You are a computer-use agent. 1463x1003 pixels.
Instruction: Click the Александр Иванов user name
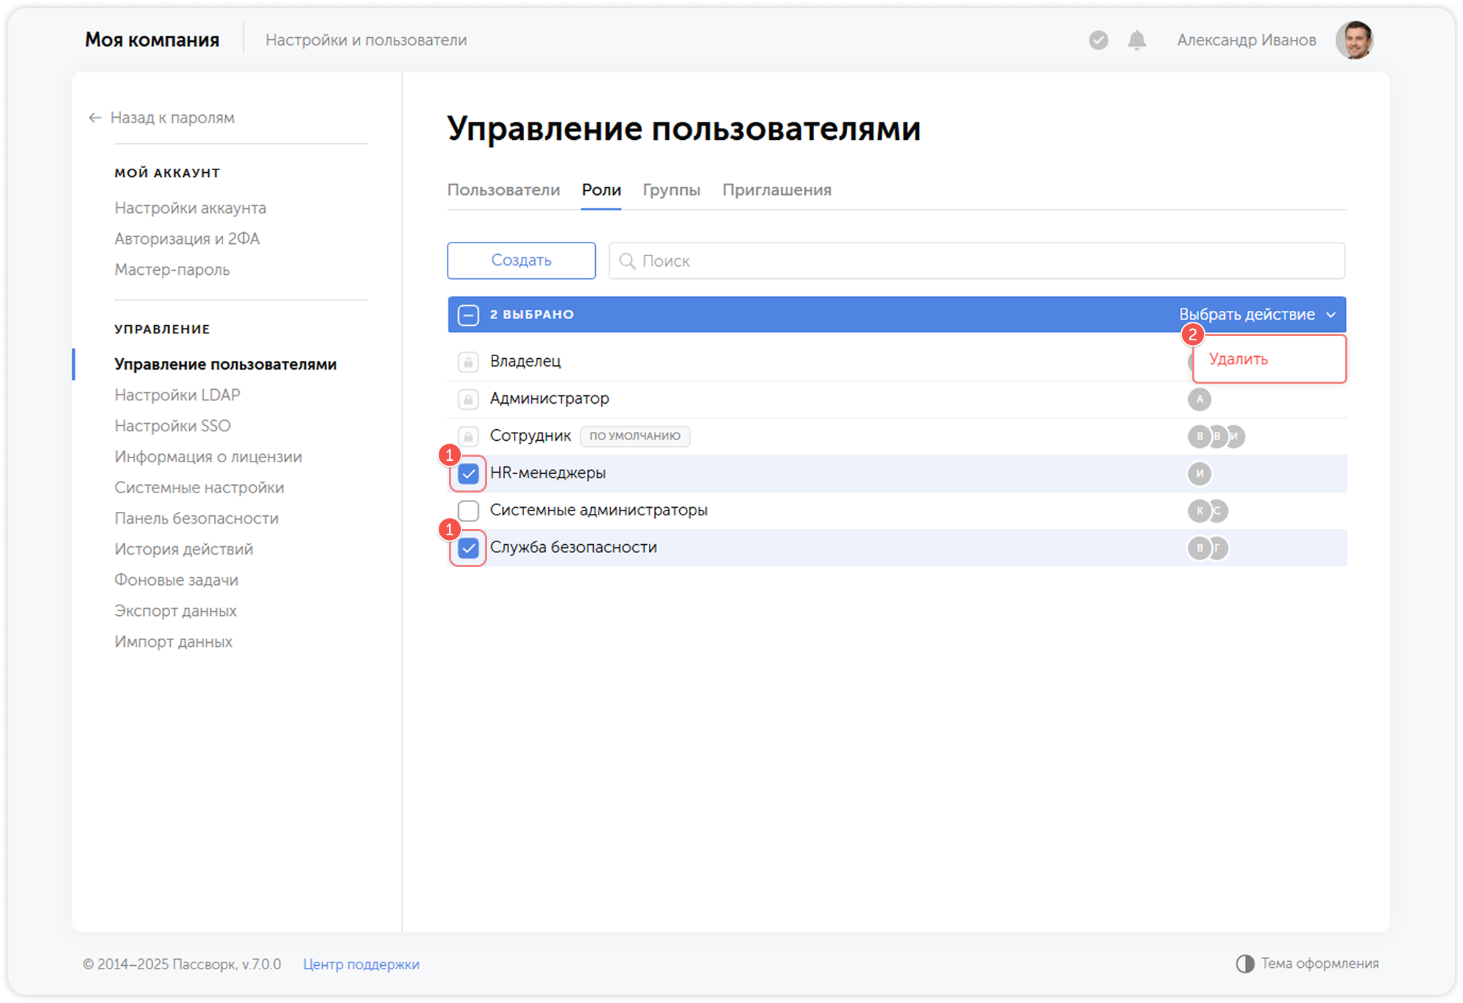coord(1246,40)
